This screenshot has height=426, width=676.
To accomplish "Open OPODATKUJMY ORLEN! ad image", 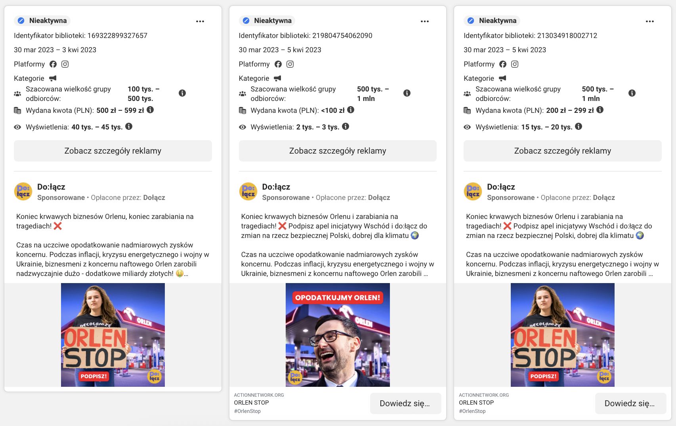I will coord(338,335).
